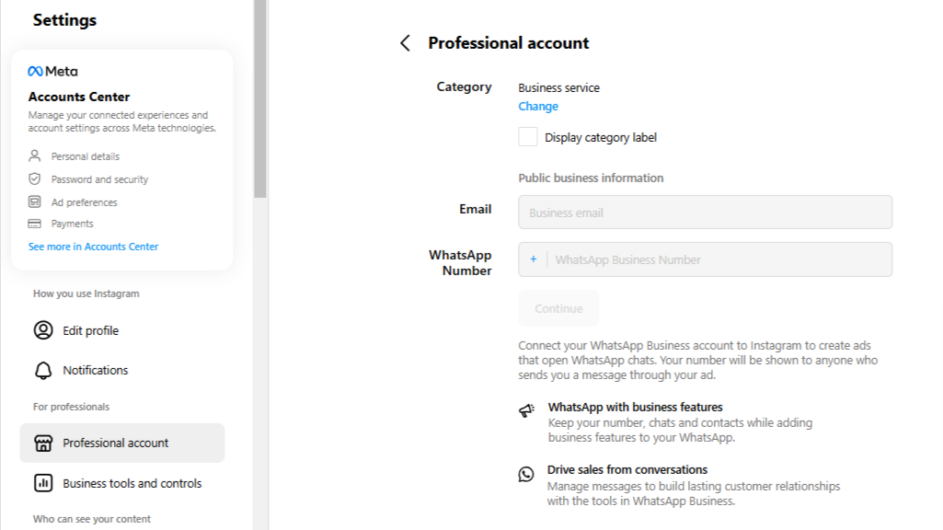Enable the Display category label checkbox

click(527, 137)
